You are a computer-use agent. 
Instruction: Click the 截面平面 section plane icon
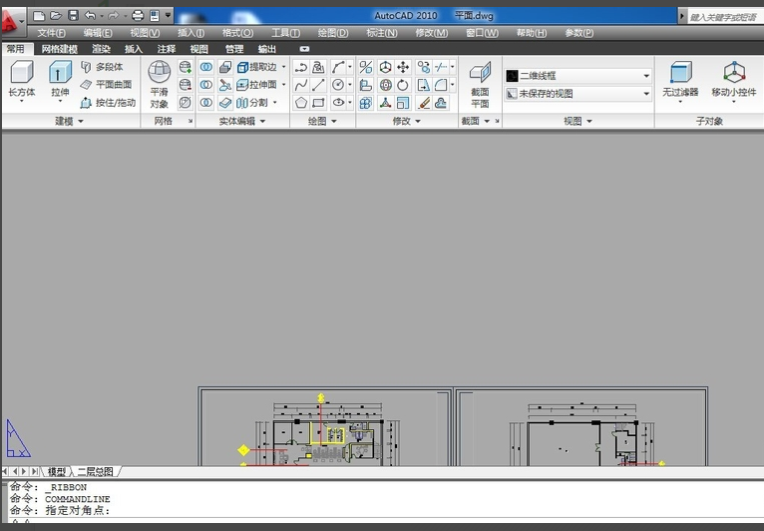point(480,72)
